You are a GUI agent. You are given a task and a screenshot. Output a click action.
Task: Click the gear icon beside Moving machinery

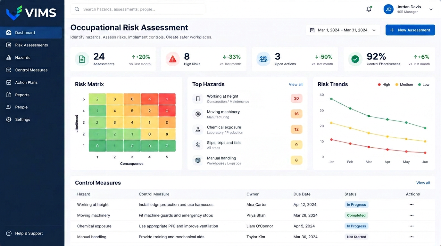(x=198, y=114)
